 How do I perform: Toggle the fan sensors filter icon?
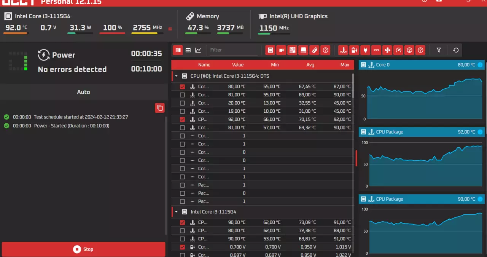[x=387, y=50]
